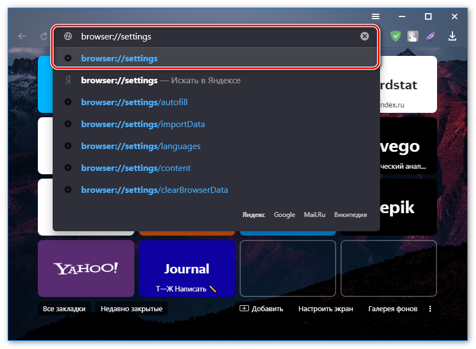The width and height of the screenshot is (476, 349).
Task: Open the hamburger browser menu
Action: click(x=376, y=16)
